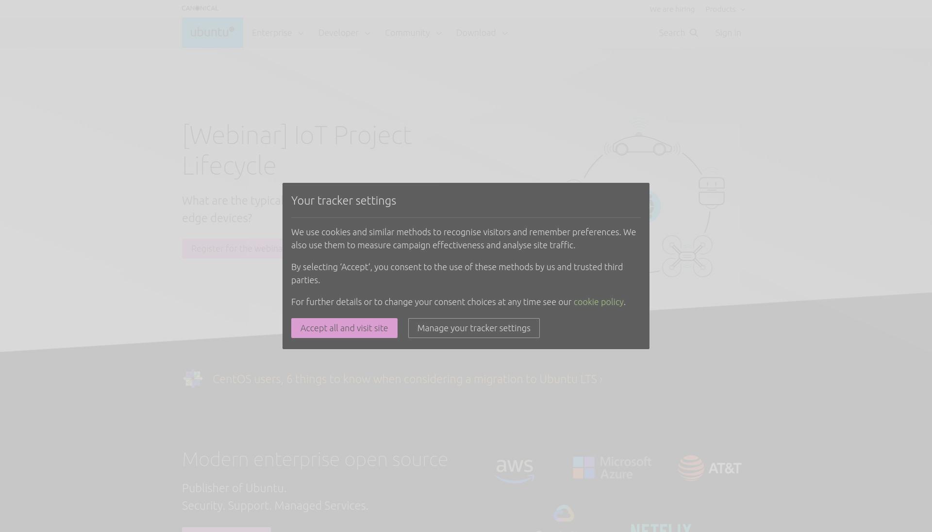Click the AT&T logo

(710, 468)
